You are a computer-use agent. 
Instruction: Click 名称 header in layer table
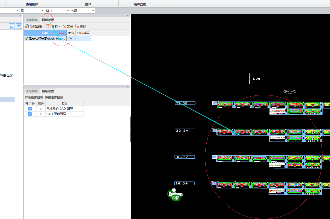click(64, 103)
